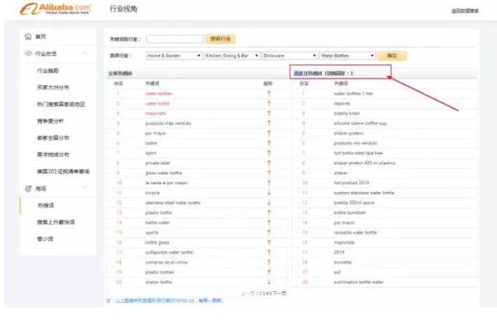Image resolution: width=497 pixels, height=322 pixels.
Task: Go to the 下一页 pagination link
Action: [x=280, y=293]
